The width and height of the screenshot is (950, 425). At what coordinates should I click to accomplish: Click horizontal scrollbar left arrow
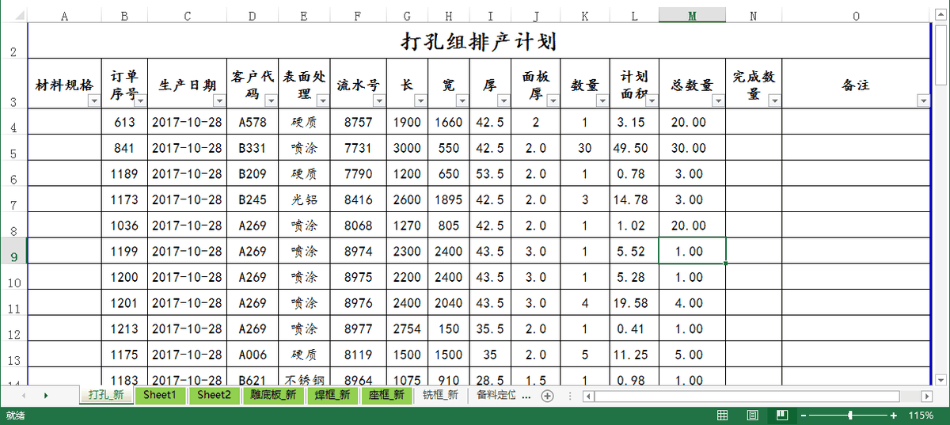pyautogui.click(x=587, y=396)
